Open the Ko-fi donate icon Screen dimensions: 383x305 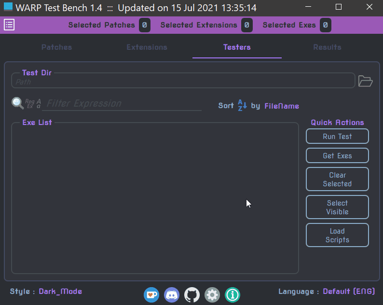pos(151,295)
